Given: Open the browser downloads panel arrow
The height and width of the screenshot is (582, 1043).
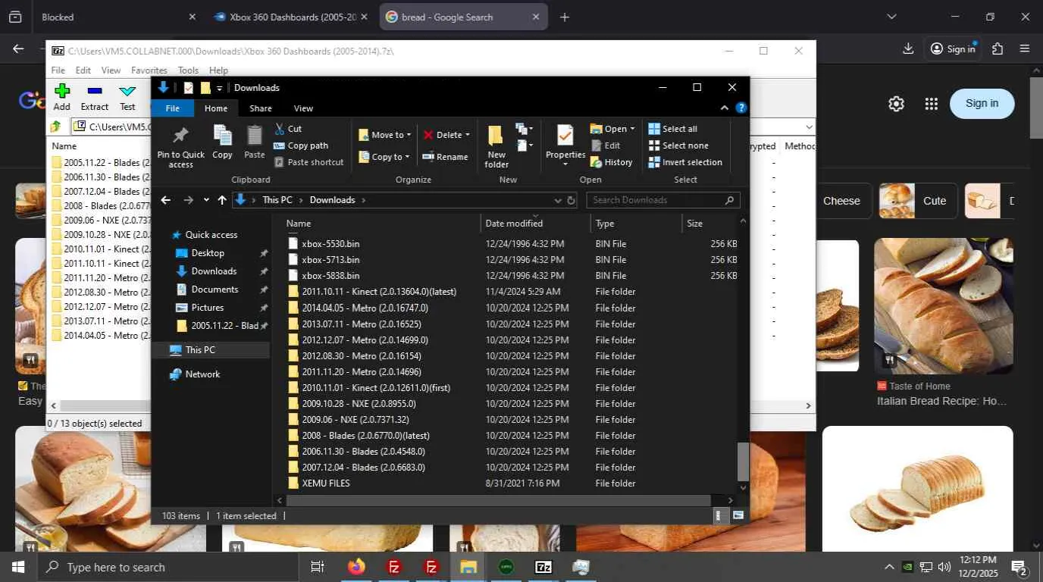Looking at the screenshot, I should tap(908, 48).
